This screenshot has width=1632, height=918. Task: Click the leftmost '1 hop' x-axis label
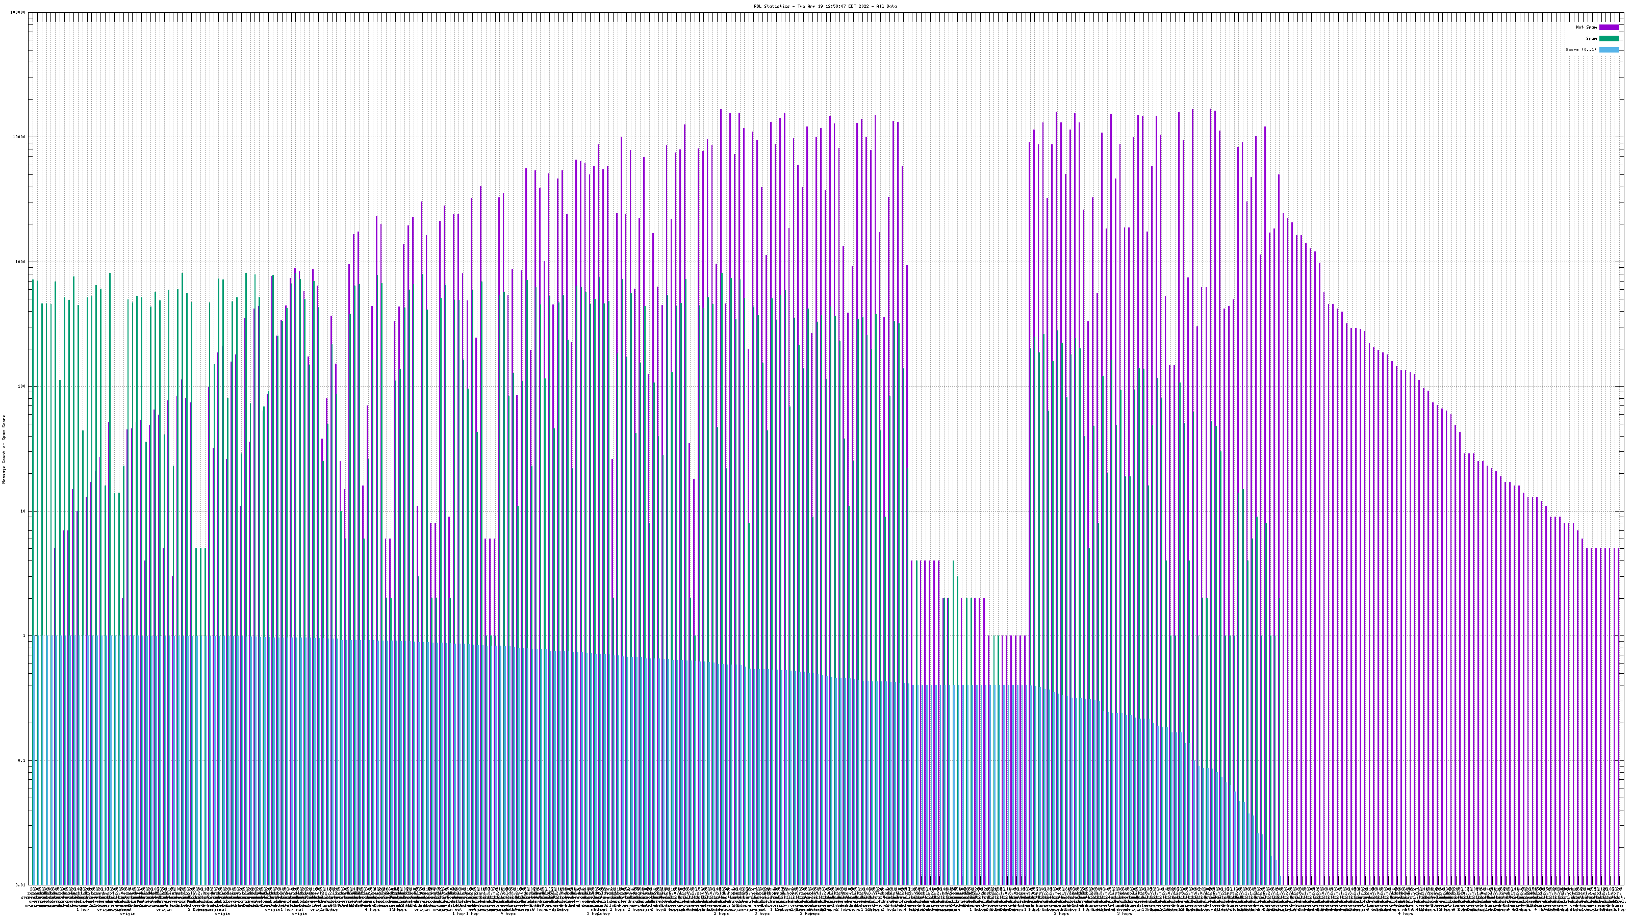point(82,910)
